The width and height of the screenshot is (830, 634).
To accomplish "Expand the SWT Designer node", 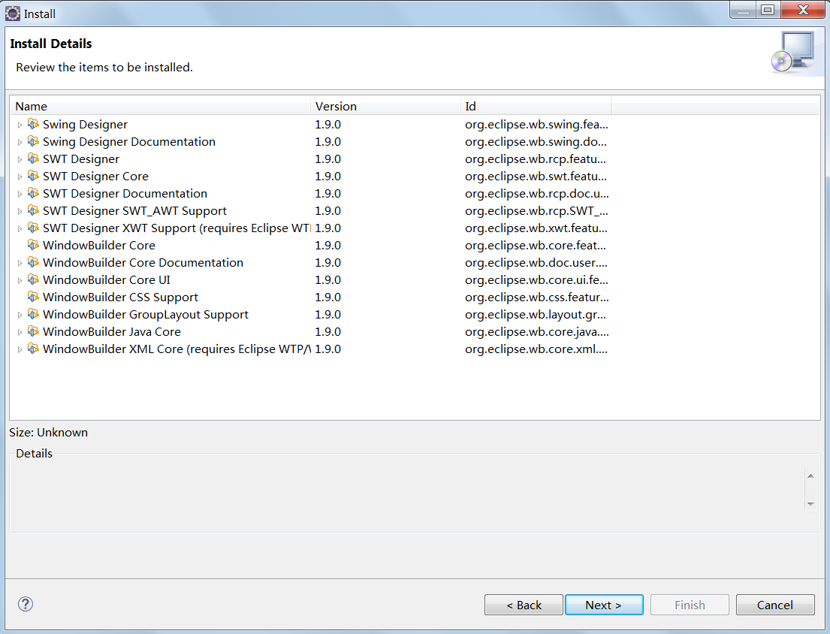I will click(x=20, y=159).
